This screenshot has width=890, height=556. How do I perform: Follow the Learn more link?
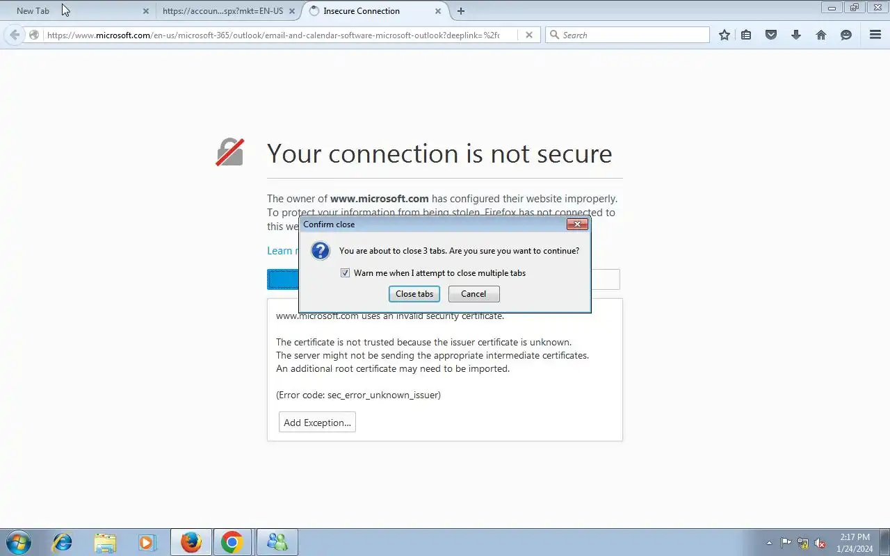pos(280,251)
